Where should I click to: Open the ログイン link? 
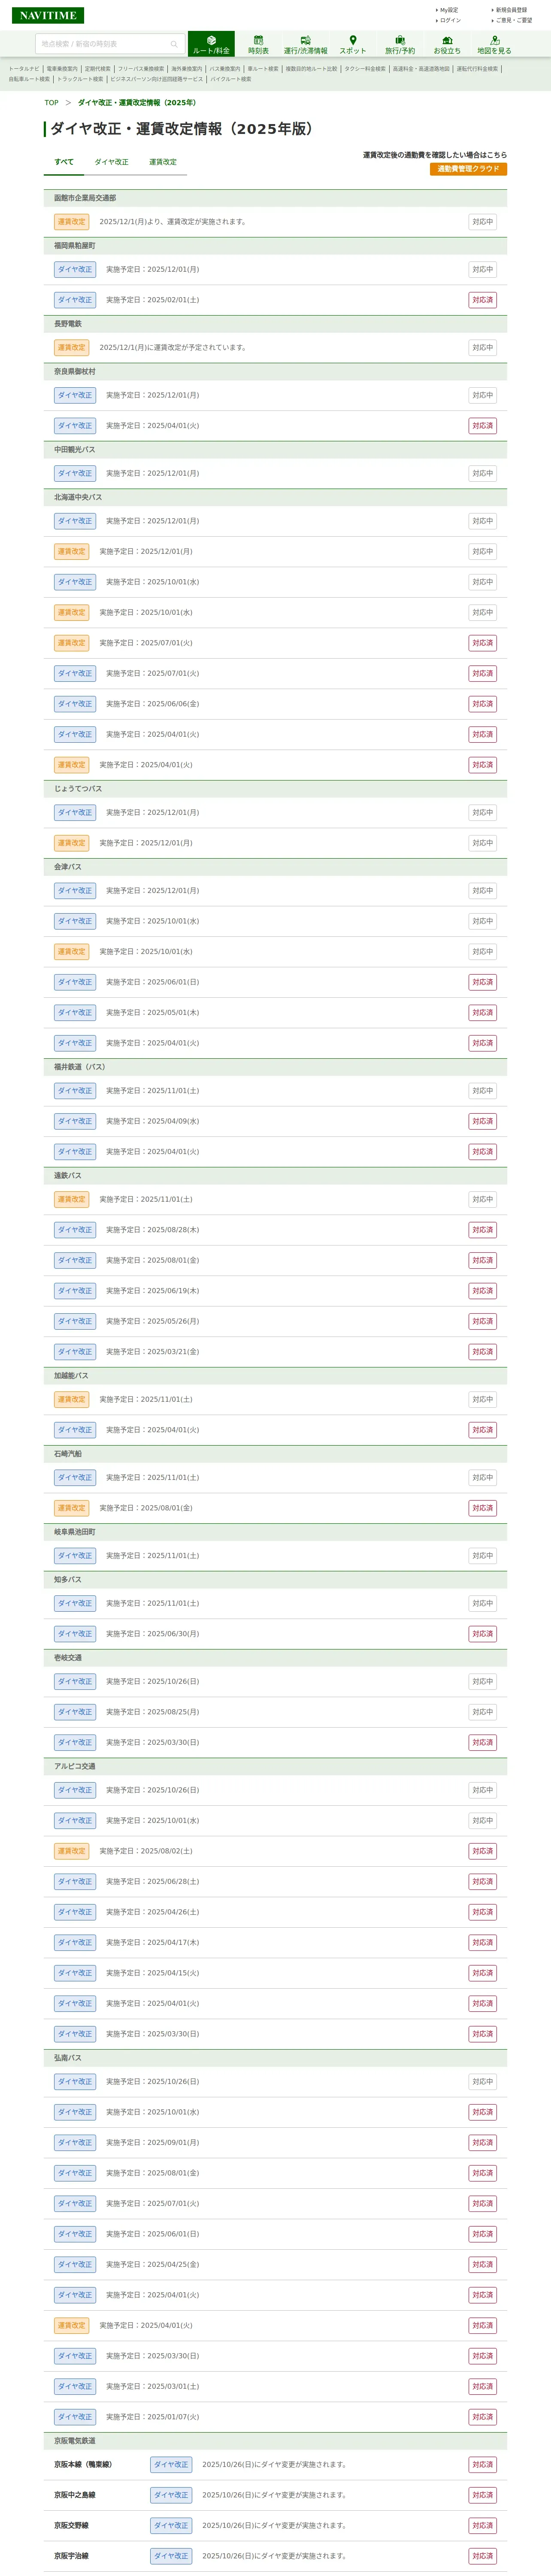pyautogui.click(x=450, y=20)
